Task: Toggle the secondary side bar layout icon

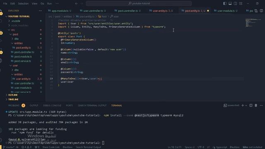Action: pos(235,3)
